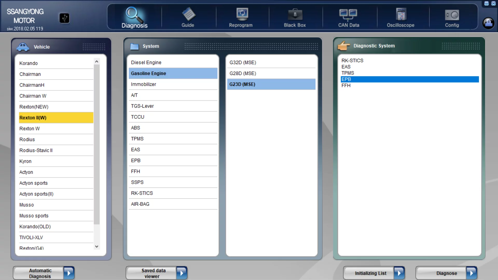498x280 pixels.
Task: Click the USB connection status icon
Action: [64, 18]
